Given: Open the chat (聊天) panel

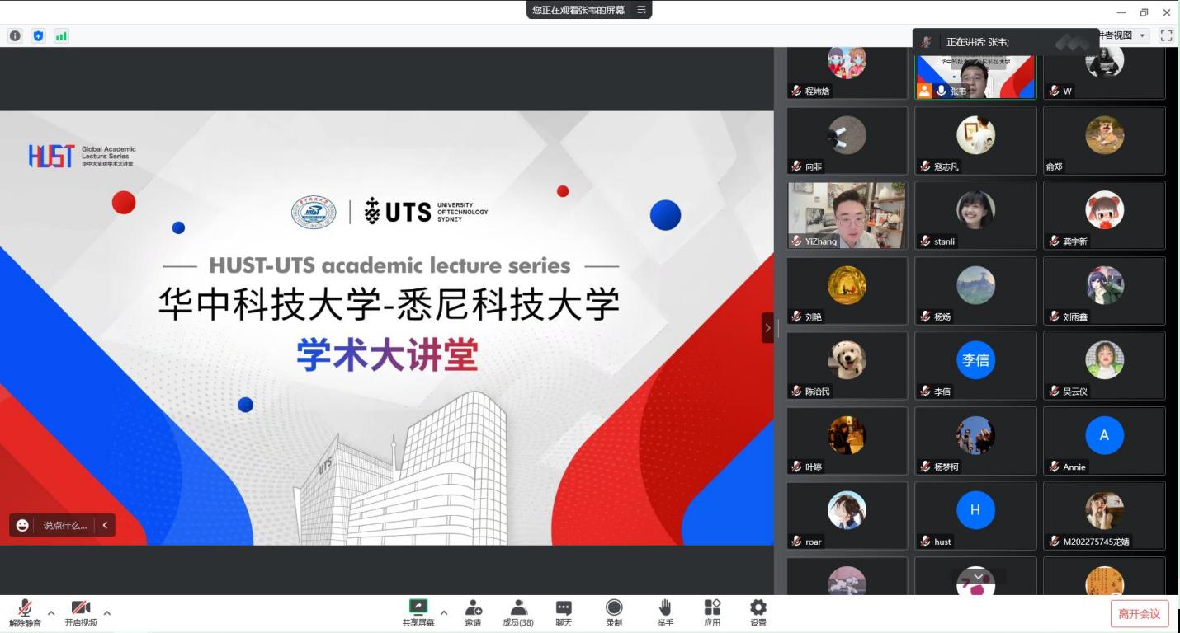Looking at the screenshot, I should [x=564, y=613].
